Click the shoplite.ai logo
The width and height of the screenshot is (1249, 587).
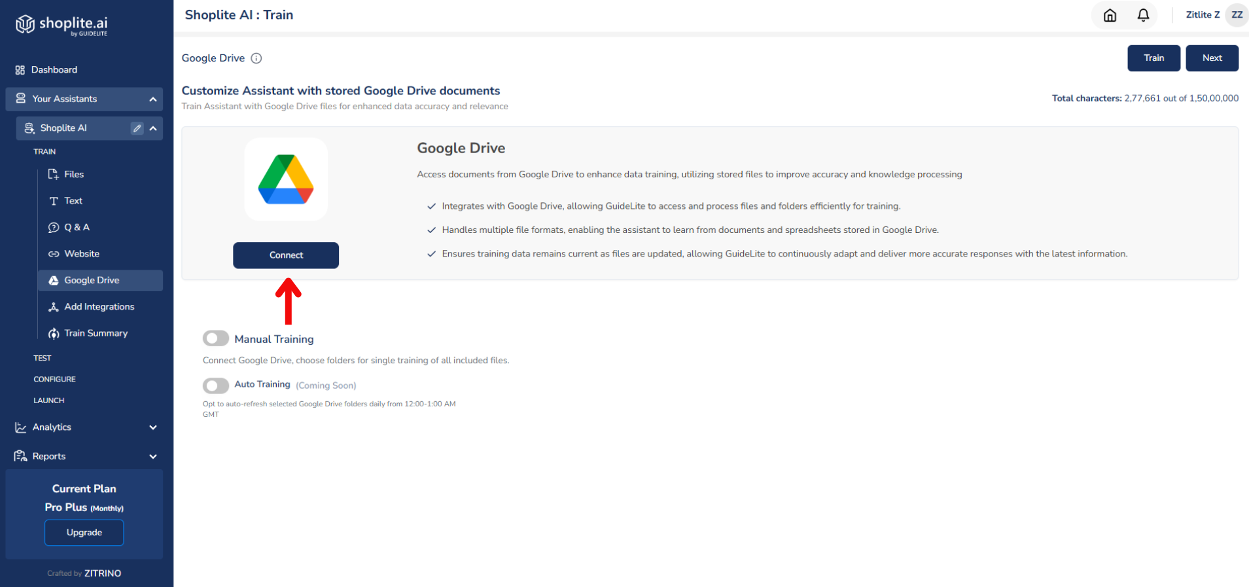coord(62,24)
